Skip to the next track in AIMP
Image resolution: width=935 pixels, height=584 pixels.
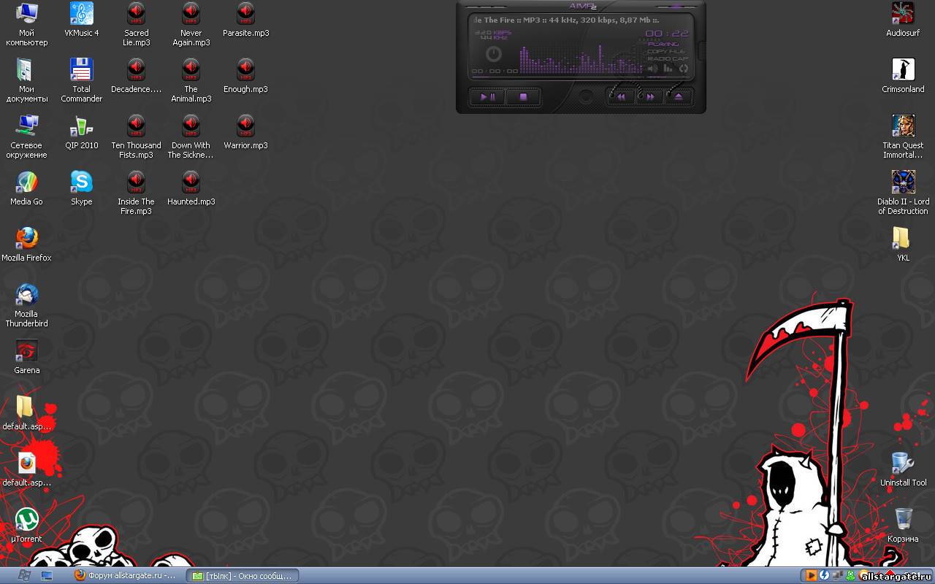pos(649,96)
